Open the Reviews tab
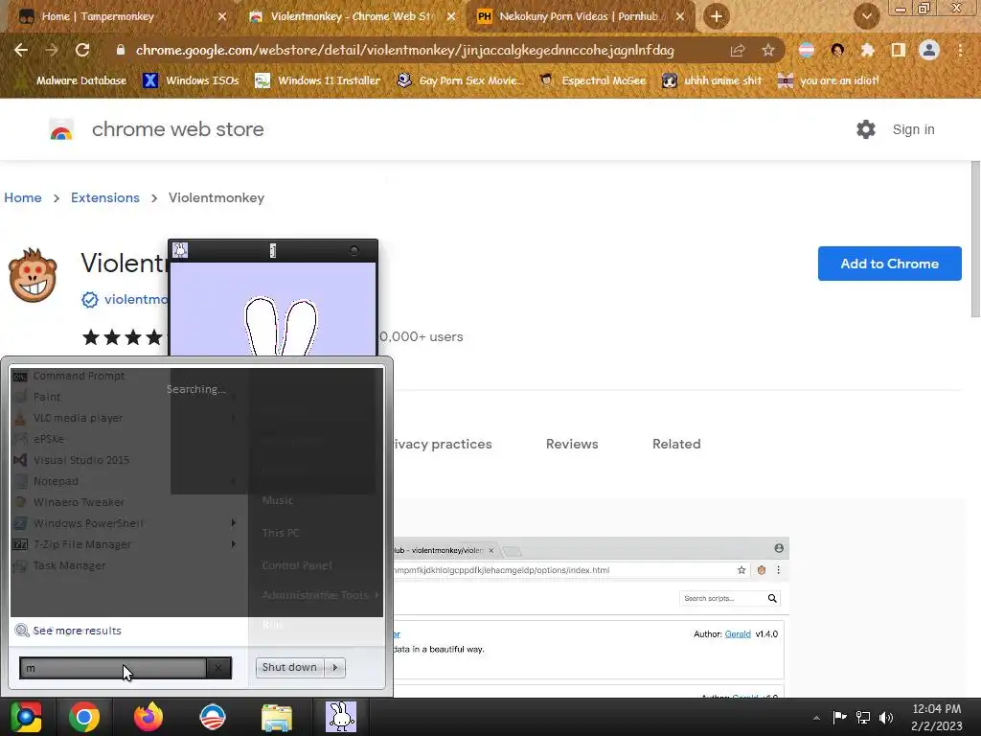 coord(572,444)
